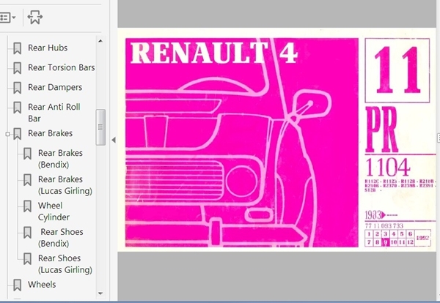Open Rear Shoes (Bendix) bookmark

click(61, 237)
